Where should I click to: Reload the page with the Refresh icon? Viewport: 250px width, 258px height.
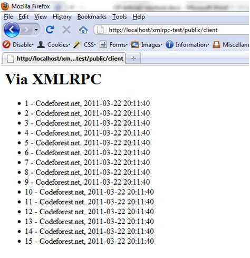pyautogui.click(x=50, y=30)
